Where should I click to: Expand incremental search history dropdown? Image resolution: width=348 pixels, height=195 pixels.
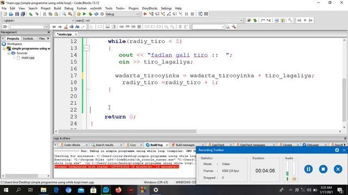click(47, 27)
